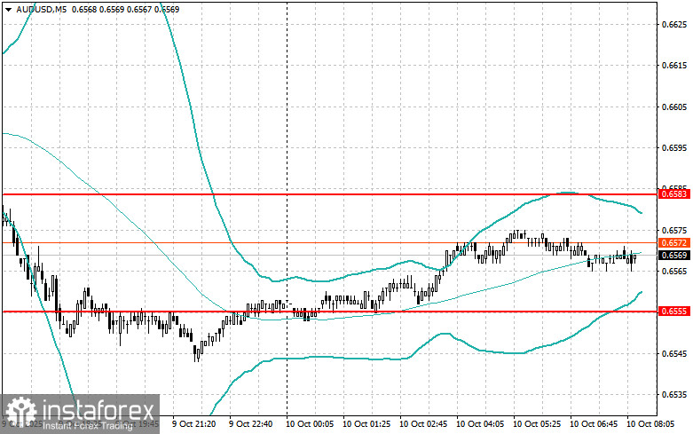This screenshot has height=434, width=693.
Task: Click the 10 Oct 06:45 time label
Action: pos(594,424)
